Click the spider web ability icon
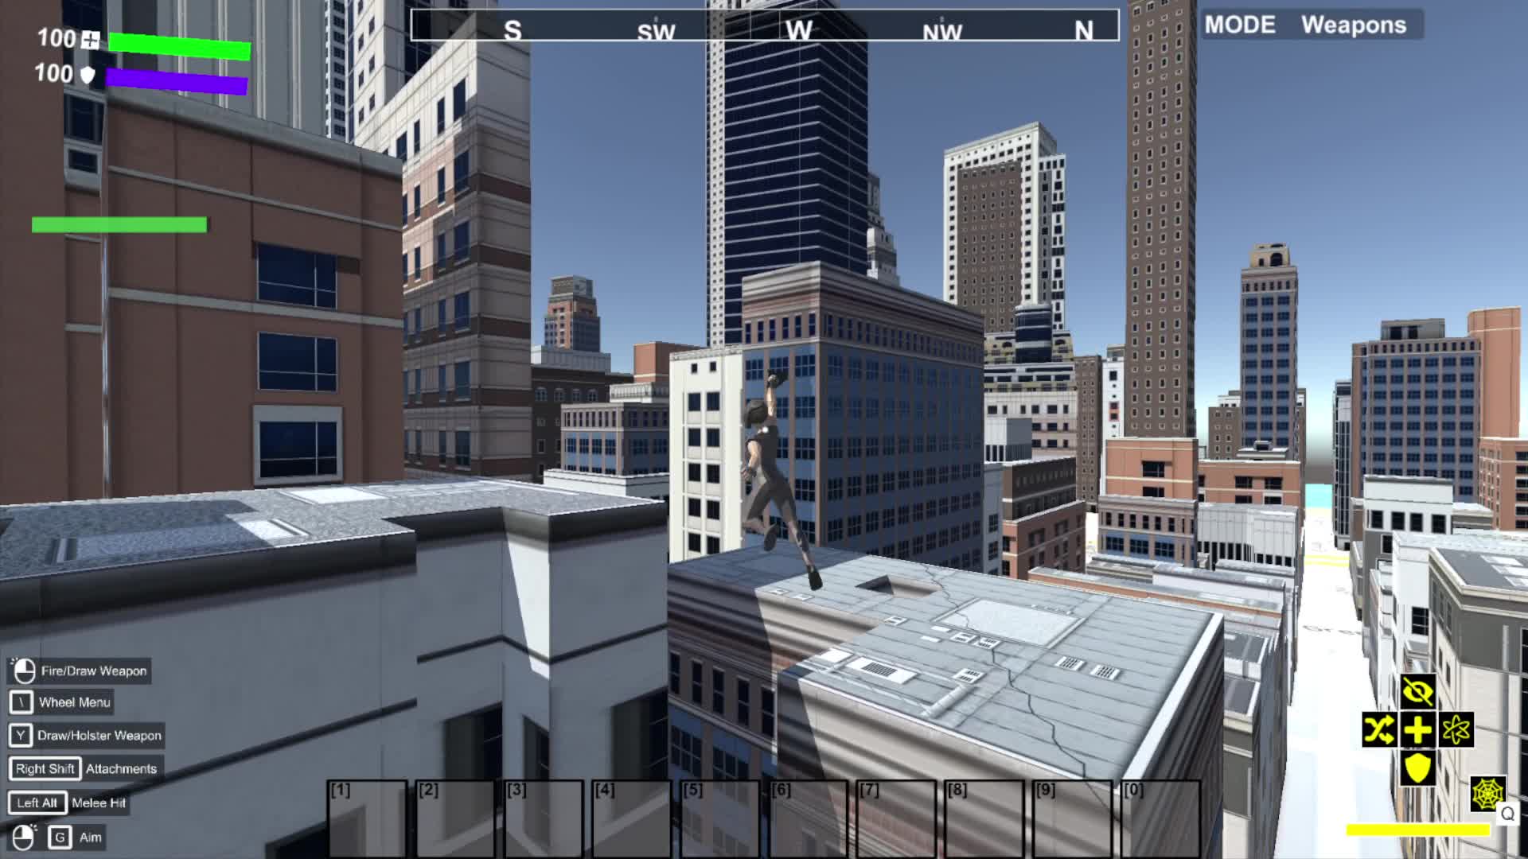Screen dimensions: 1528x859 [x=1487, y=793]
